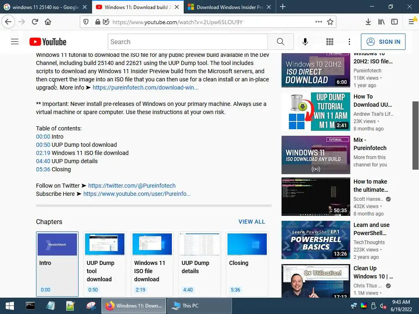Jump to 04:40 UUP Dump details timestamp

43,161
